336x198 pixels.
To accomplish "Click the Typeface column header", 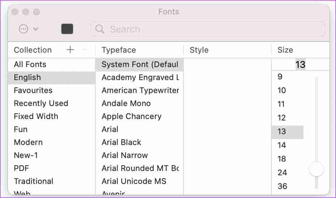I will (x=119, y=50).
